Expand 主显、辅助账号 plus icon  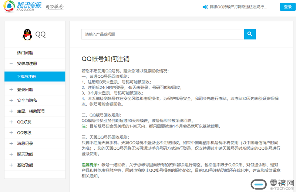(11, 111)
